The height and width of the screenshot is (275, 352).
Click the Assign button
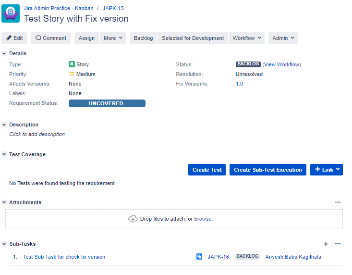click(86, 38)
